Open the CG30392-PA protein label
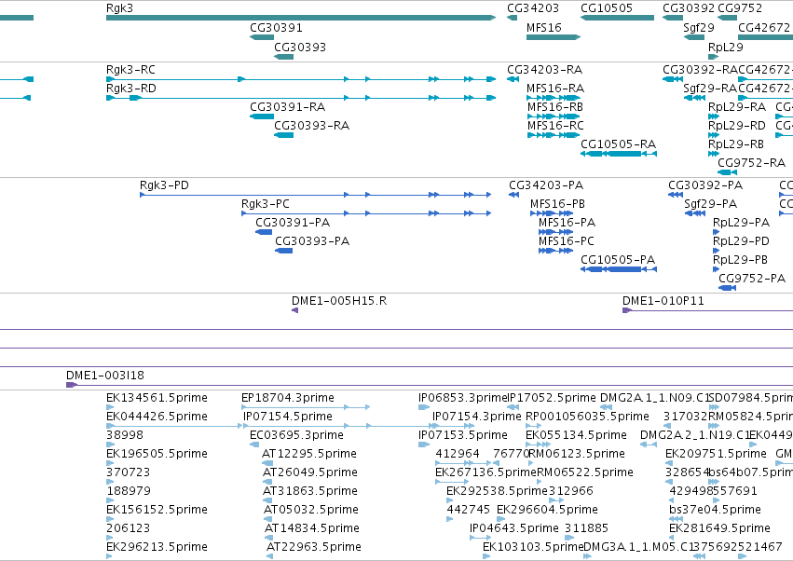793x561 pixels. pos(705,185)
